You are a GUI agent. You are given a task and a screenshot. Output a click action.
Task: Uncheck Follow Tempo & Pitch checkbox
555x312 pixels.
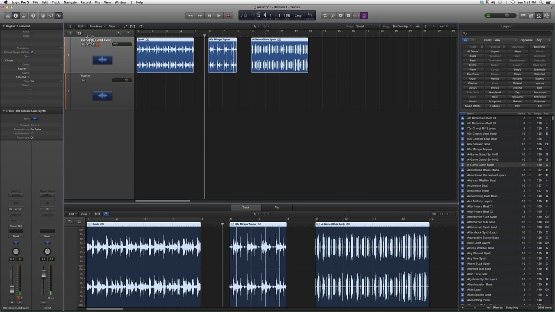[x=32, y=52]
